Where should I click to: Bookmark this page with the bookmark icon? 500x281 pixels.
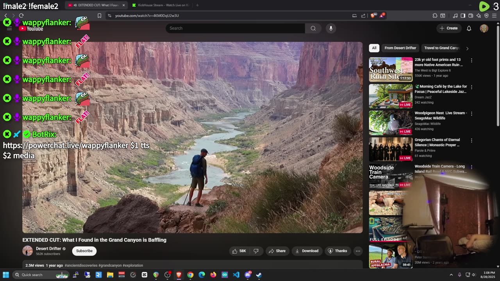(x=99, y=16)
